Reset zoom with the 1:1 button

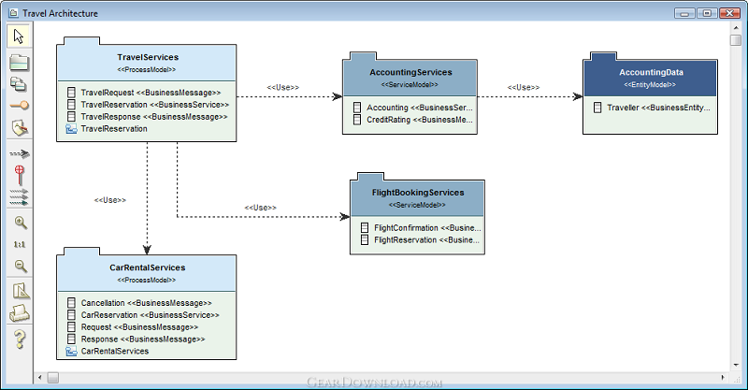coord(20,244)
